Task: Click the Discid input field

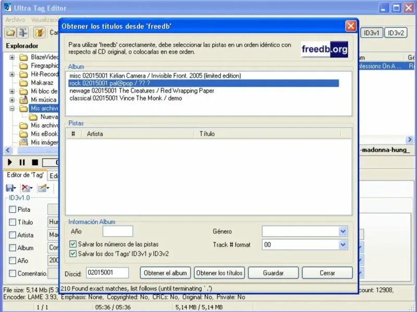Action: pyautogui.click(x=107, y=272)
